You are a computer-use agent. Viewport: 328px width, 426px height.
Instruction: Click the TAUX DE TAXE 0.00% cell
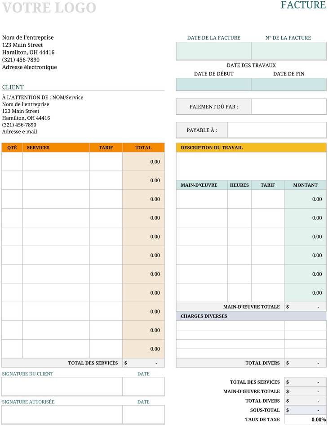click(305, 420)
